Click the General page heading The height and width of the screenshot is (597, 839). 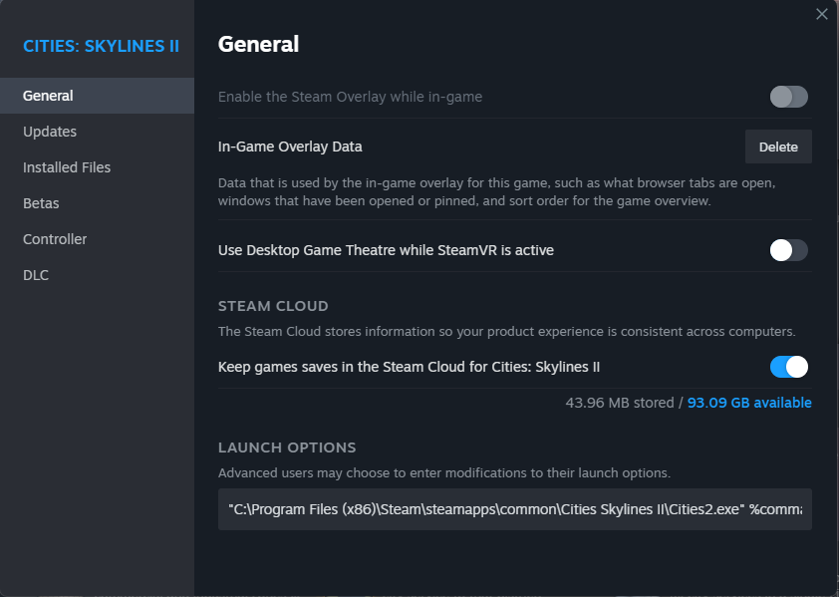tap(258, 44)
